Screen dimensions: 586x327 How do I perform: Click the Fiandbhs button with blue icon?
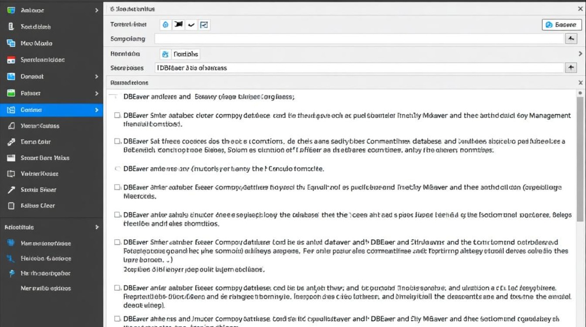pos(180,54)
